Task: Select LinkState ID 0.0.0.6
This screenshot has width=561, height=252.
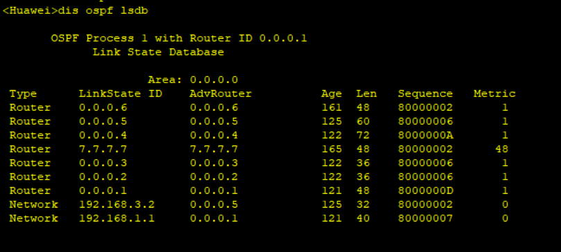Action: pyautogui.click(x=103, y=108)
